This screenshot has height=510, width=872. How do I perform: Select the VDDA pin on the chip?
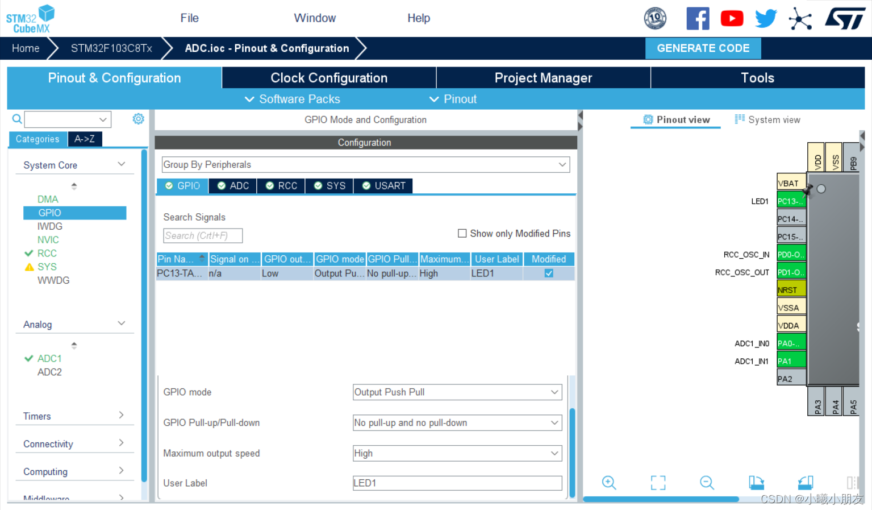[x=791, y=325]
